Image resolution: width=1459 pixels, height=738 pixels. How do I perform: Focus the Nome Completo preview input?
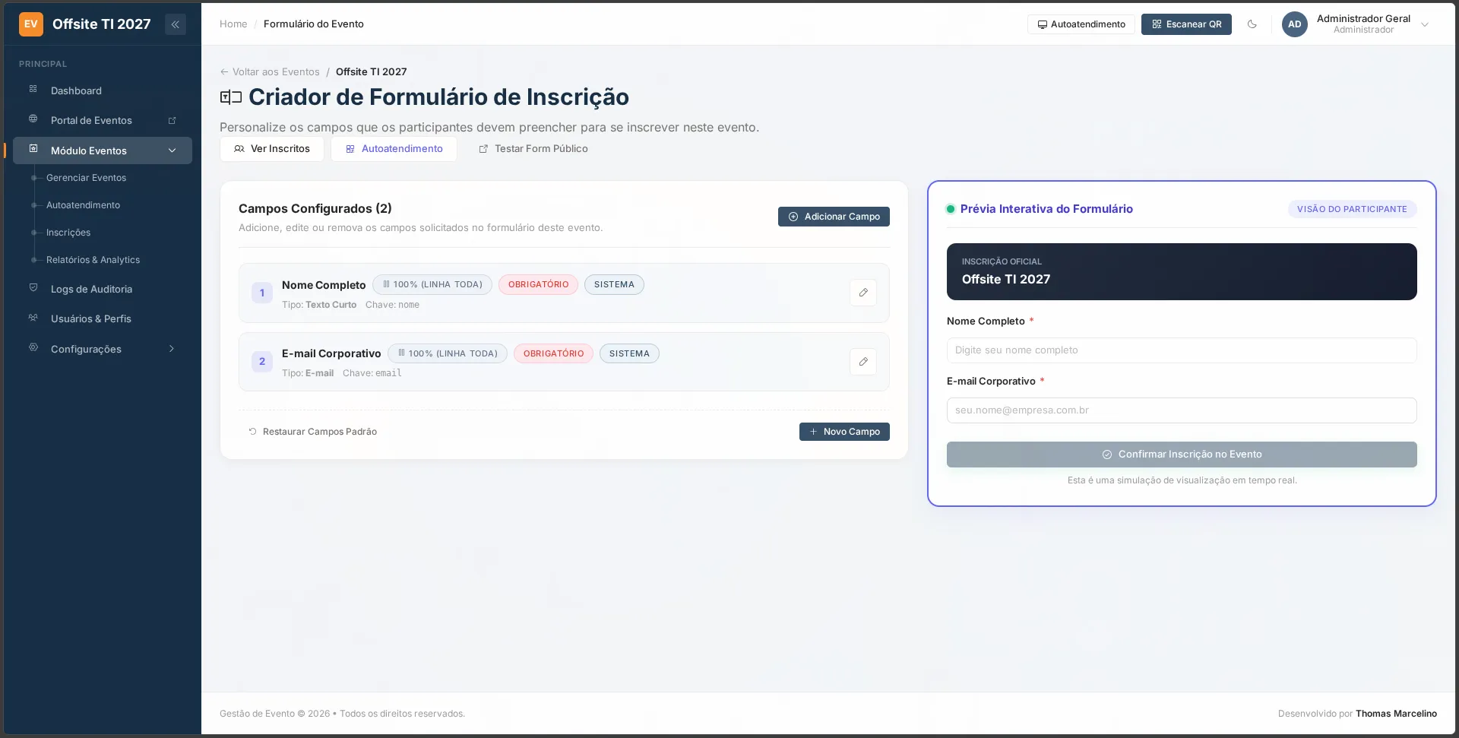1182,350
